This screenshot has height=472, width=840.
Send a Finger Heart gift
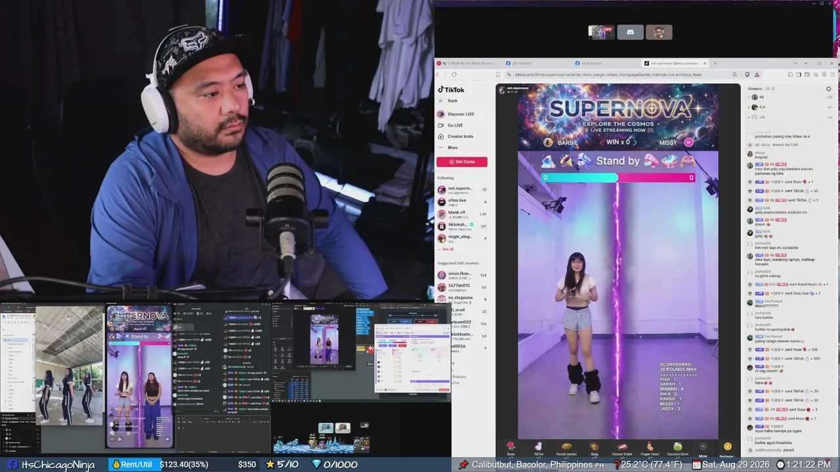click(650, 448)
